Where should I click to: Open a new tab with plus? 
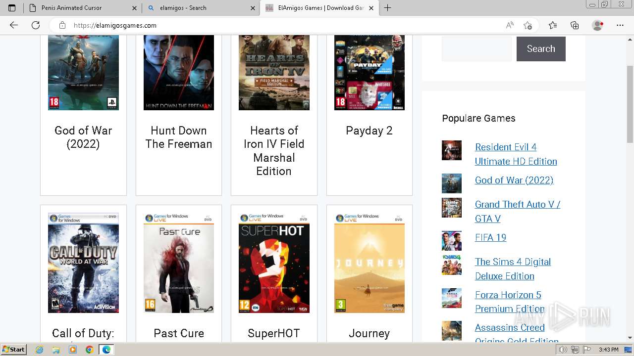tap(387, 8)
